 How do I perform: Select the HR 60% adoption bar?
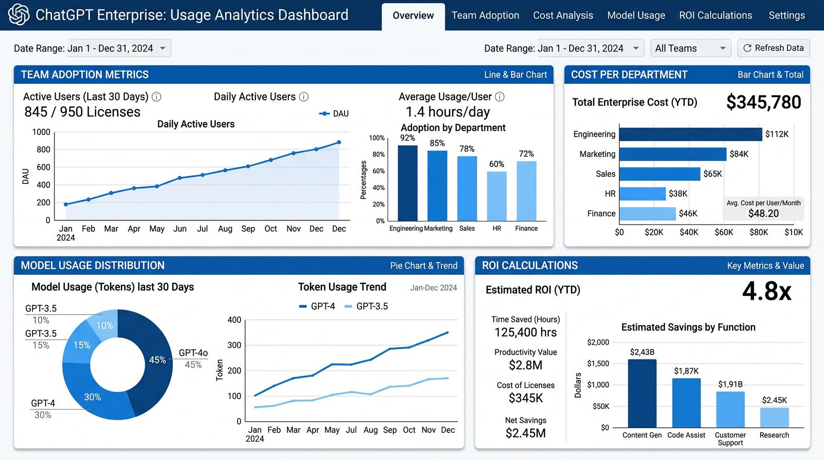click(496, 196)
